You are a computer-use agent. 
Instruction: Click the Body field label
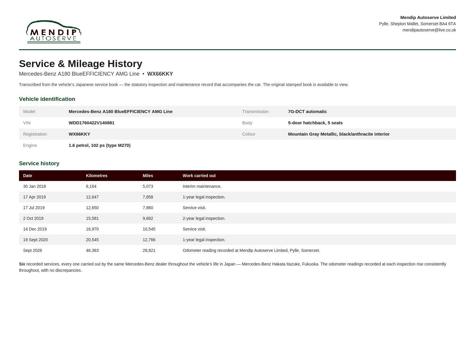click(x=247, y=123)
